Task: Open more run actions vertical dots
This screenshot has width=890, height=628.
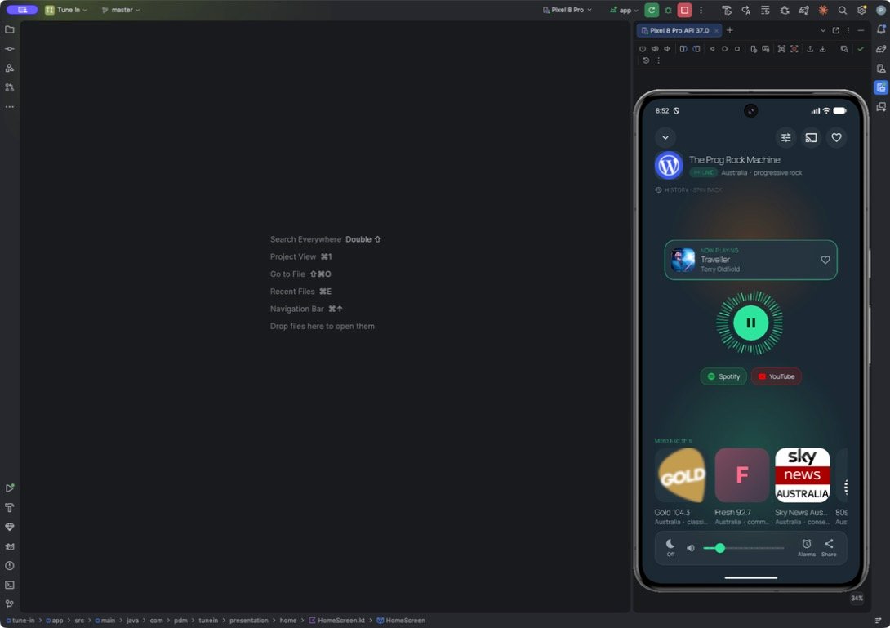Action: (701, 10)
